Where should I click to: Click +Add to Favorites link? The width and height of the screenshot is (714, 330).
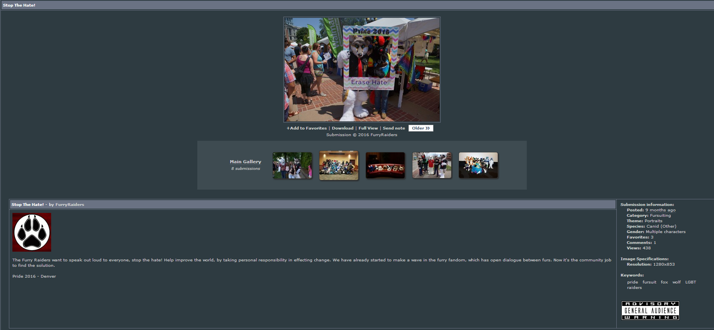point(307,128)
